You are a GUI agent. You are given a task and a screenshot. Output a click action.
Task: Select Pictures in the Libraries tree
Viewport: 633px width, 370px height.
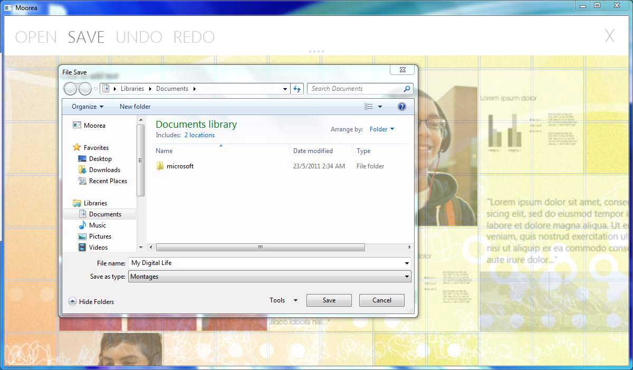tap(100, 236)
